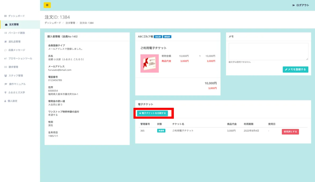Save the note with メモを登録する
Image resolution: width=315 pixels, height=182 pixels.
pos(295,70)
